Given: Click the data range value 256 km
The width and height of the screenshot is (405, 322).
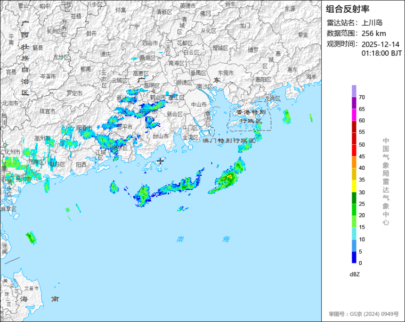Looking at the screenshot, I should [x=374, y=33].
